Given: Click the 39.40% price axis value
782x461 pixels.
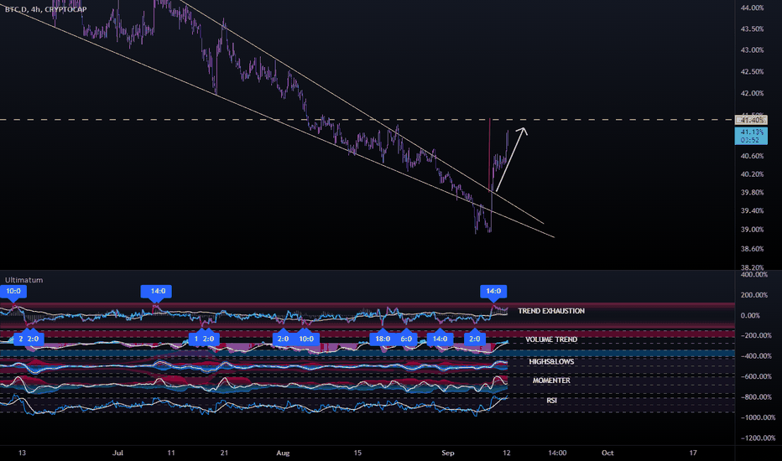Looking at the screenshot, I should click(752, 211).
